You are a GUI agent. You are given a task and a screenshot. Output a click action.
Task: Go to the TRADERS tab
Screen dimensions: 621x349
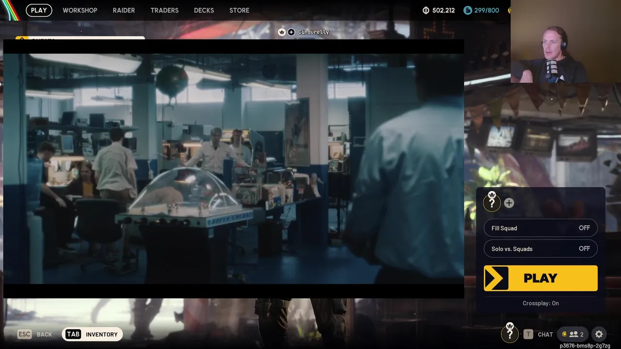click(164, 10)
